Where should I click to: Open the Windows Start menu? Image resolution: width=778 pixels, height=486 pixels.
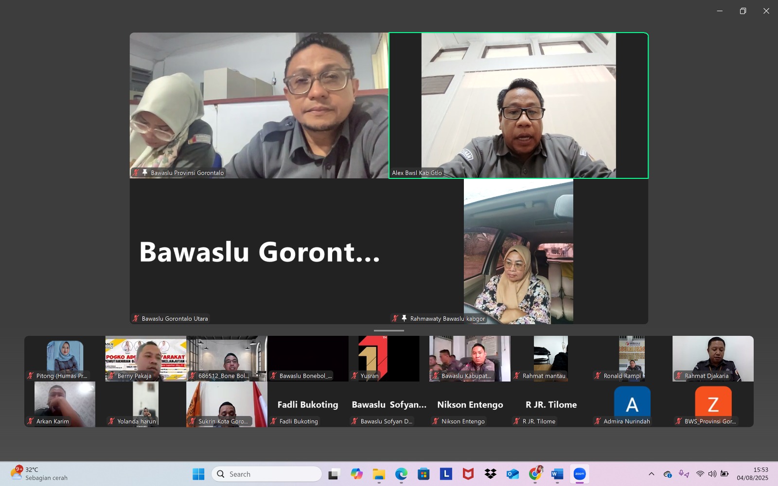pyautogui.click(x=198, y=474)
